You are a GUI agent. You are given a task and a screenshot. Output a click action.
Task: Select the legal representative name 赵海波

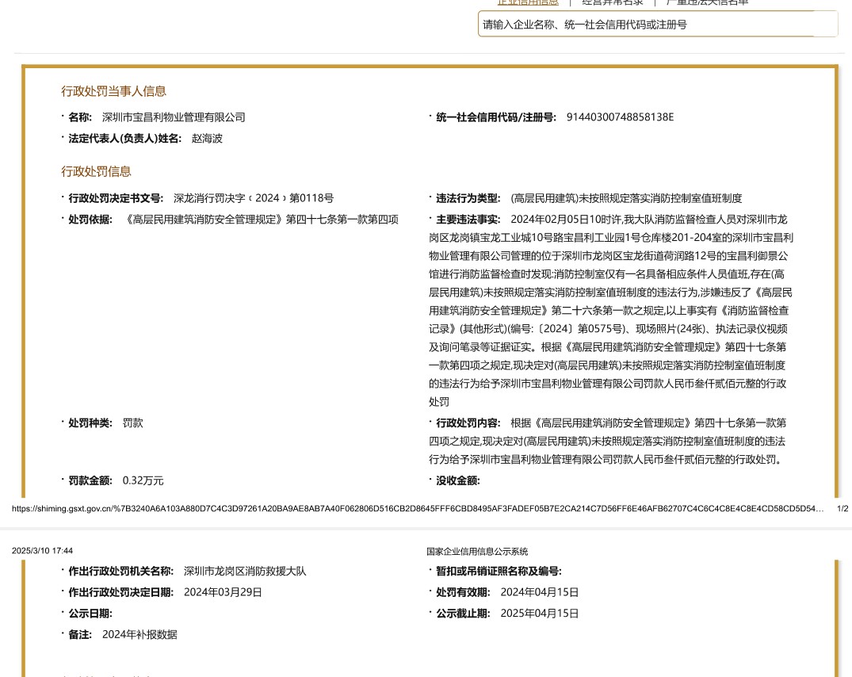[207, 139]
